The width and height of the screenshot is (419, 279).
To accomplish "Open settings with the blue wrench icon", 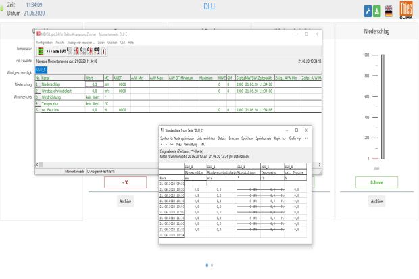I will coord(368,11).
